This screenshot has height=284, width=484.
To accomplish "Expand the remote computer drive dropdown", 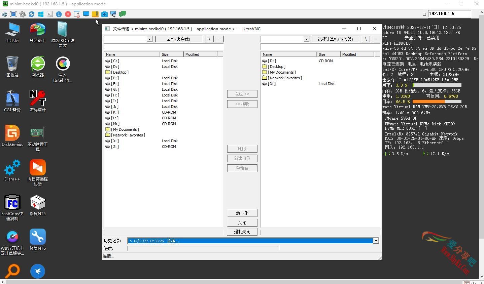I will click(x=306, y=39).
